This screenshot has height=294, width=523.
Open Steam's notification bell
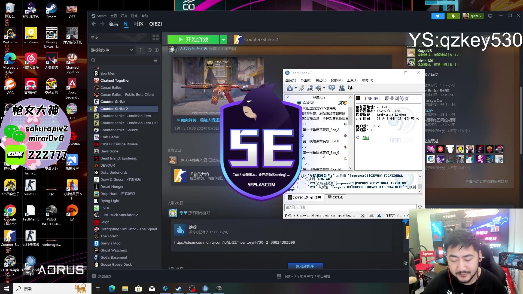453,16
